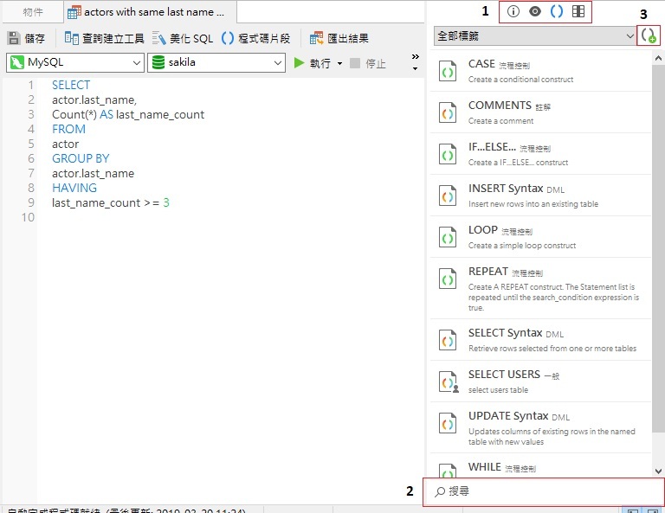Click the 搜尋 snippet search field
The width and height of the screenshot is (665, 513).
pos(546,491)
